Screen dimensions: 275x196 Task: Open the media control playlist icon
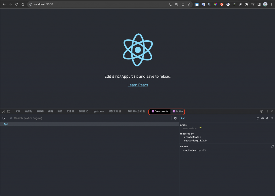pos(253,4)
